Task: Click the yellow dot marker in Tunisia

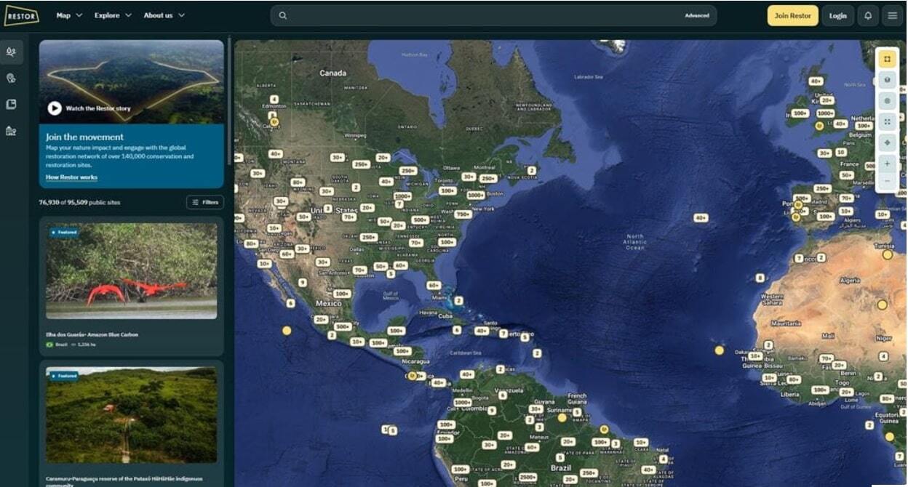Action: click(x=888, y=255)
